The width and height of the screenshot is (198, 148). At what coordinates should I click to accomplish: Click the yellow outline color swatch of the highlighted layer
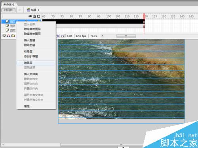click(39, 21)
